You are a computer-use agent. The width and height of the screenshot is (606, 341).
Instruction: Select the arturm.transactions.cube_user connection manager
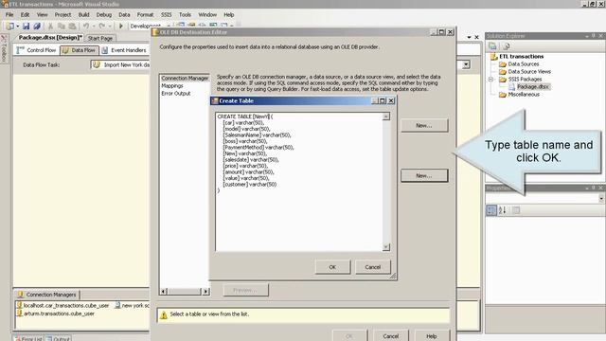click(55, 314)
